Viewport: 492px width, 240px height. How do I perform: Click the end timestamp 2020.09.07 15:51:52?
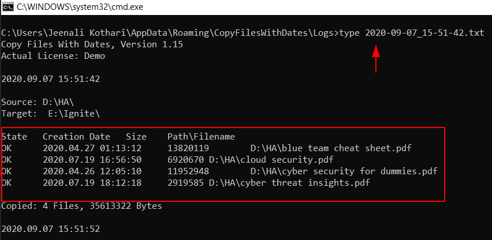(x=50, y=229)
